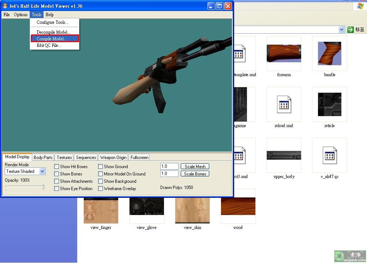The width and height of the screenshot is (367, 263).
Task: Toggle Show Eye Position checkbox
Action: pyautogui.click(x=56, y=189)
